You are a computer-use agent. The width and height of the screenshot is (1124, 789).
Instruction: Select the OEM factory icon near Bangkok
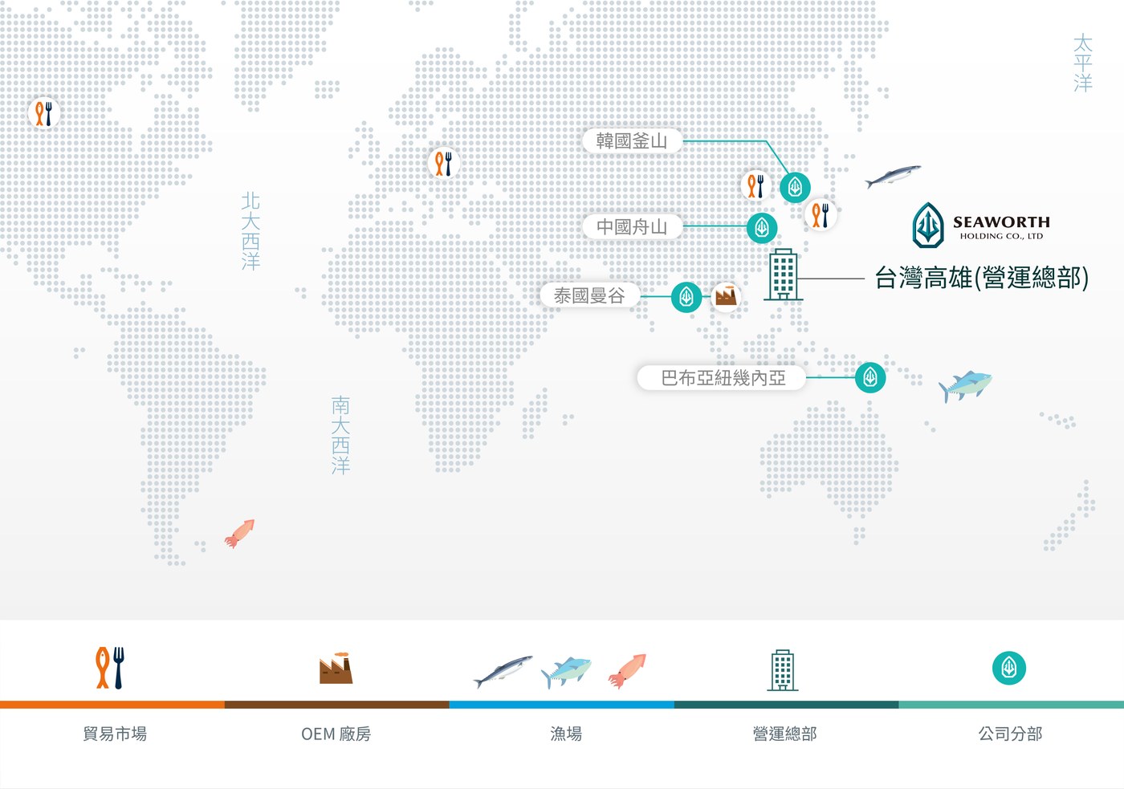[726, 297]
